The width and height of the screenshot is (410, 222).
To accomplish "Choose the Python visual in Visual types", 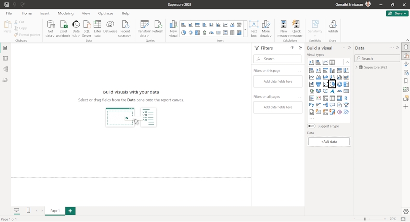I will tap(312, 105).
